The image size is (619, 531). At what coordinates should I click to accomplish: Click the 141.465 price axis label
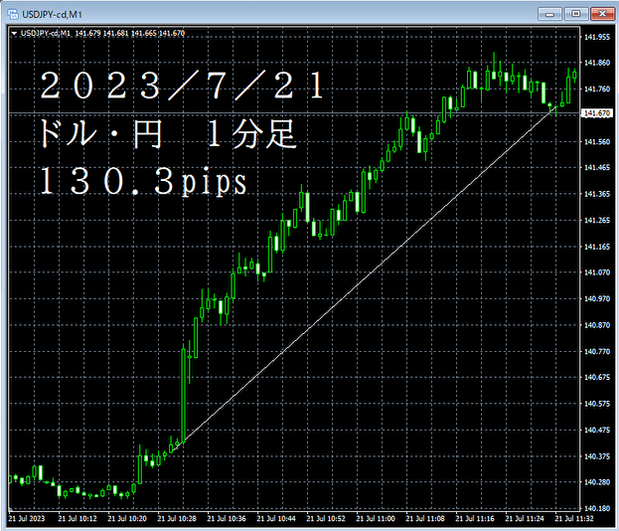597,167
